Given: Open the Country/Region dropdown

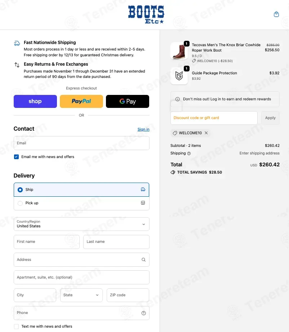Looking at the screenshot, I should pyautogui.click(x=81, y=224).
